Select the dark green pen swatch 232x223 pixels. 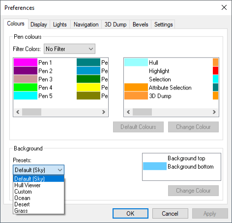click(88, 79)
